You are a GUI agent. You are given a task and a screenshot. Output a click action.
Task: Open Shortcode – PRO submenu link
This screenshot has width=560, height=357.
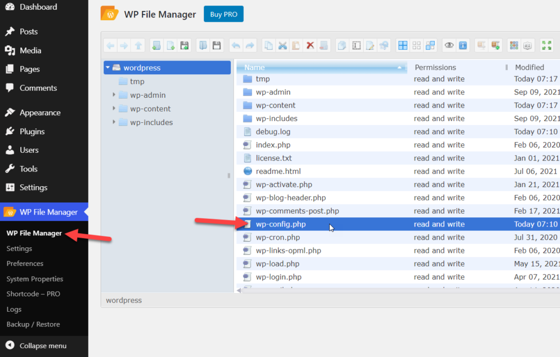coord(33,294)
